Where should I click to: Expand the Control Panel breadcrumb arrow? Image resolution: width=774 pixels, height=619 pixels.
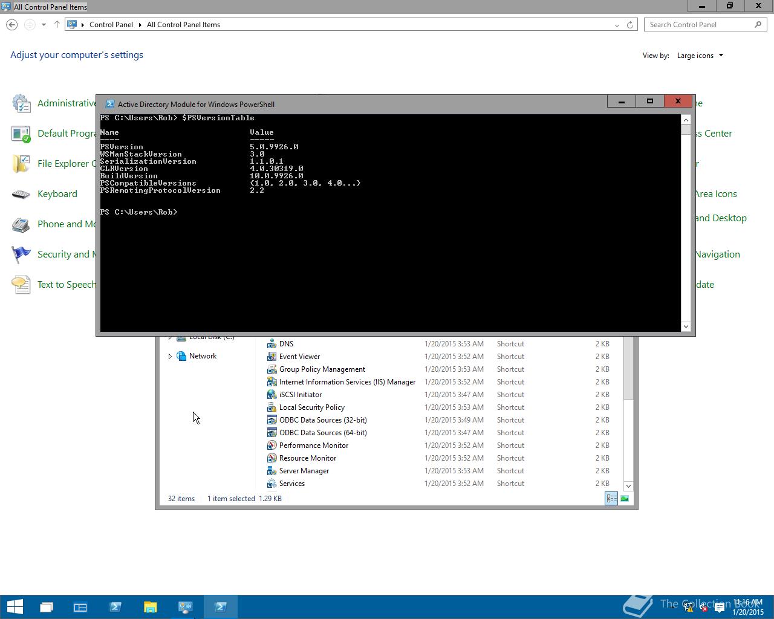pyautogui.click(x=140, y=25)
